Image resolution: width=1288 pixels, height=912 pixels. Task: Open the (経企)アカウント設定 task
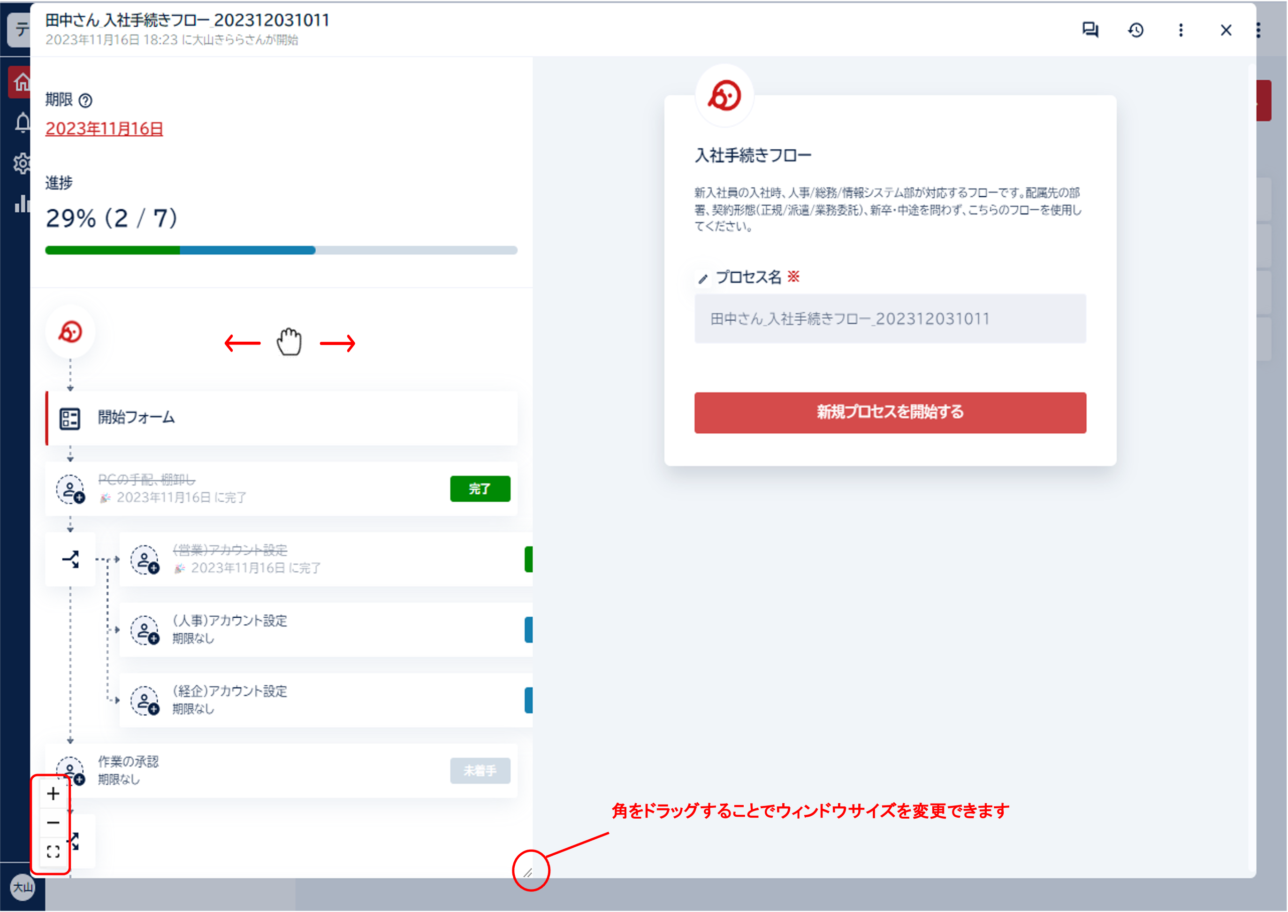click(x=326, y=700)
